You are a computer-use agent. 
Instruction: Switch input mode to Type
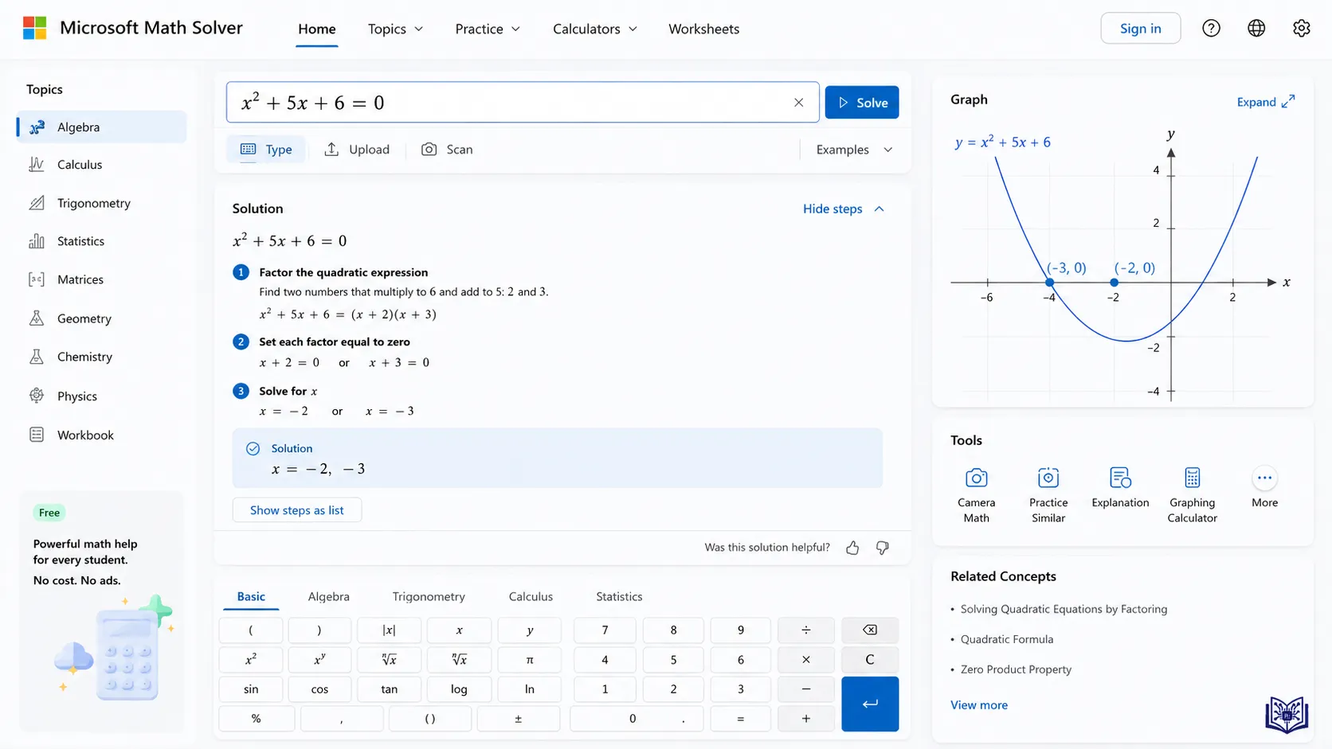[x=266, y=150]
